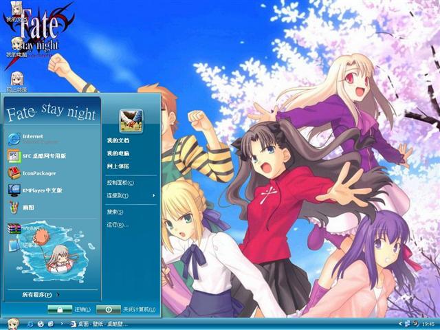
Task: Expand 连接到(T) submenu
Action: (131, 195)
